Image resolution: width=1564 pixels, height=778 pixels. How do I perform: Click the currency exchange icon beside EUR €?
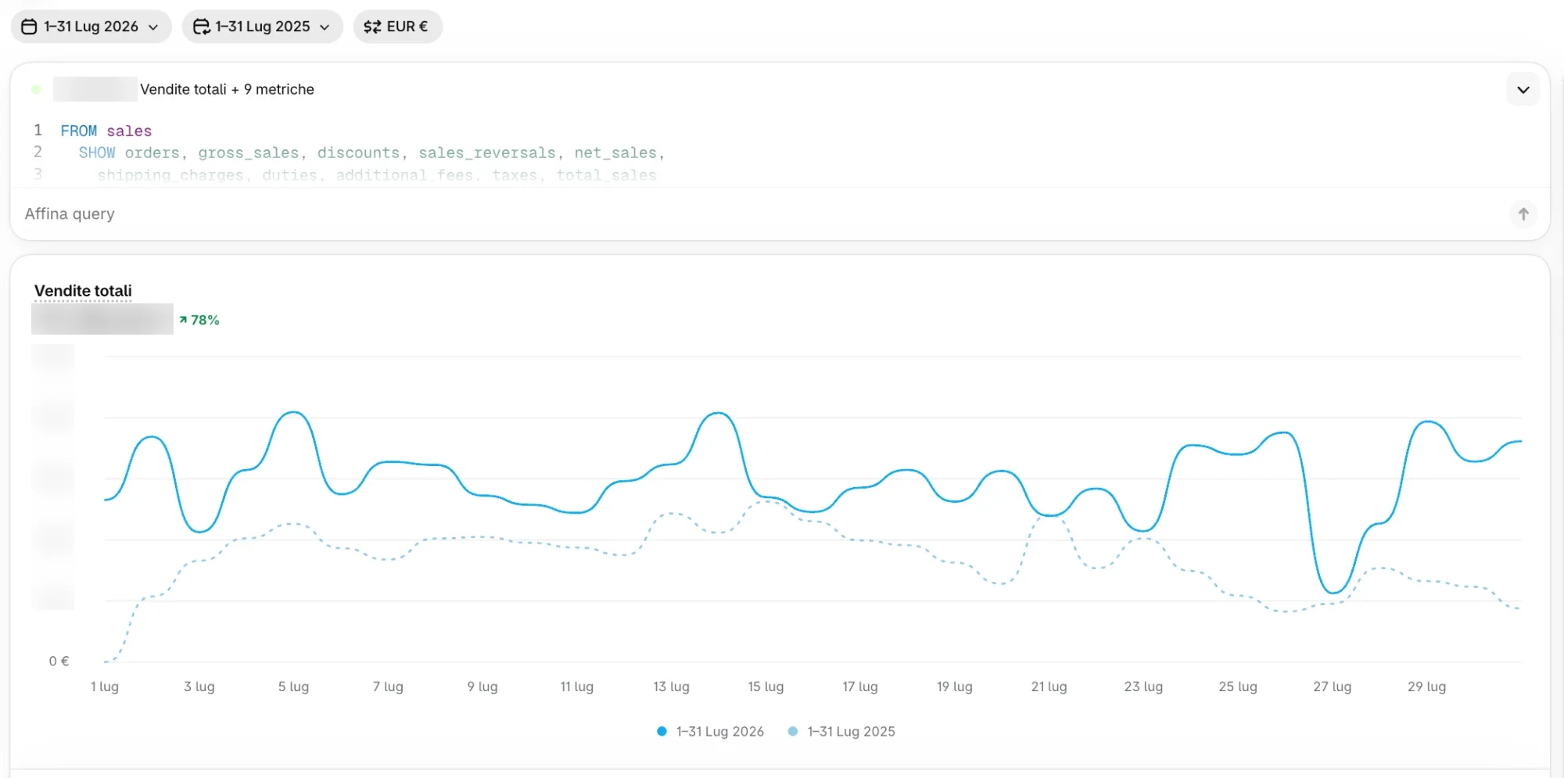[x=372, y=27]
